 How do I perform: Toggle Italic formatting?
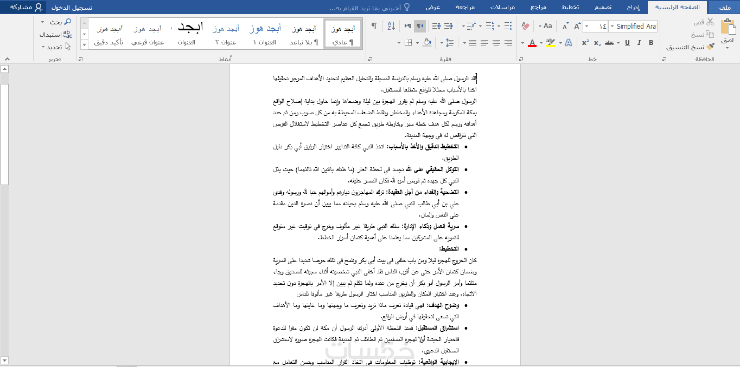(x=639, y=43)
